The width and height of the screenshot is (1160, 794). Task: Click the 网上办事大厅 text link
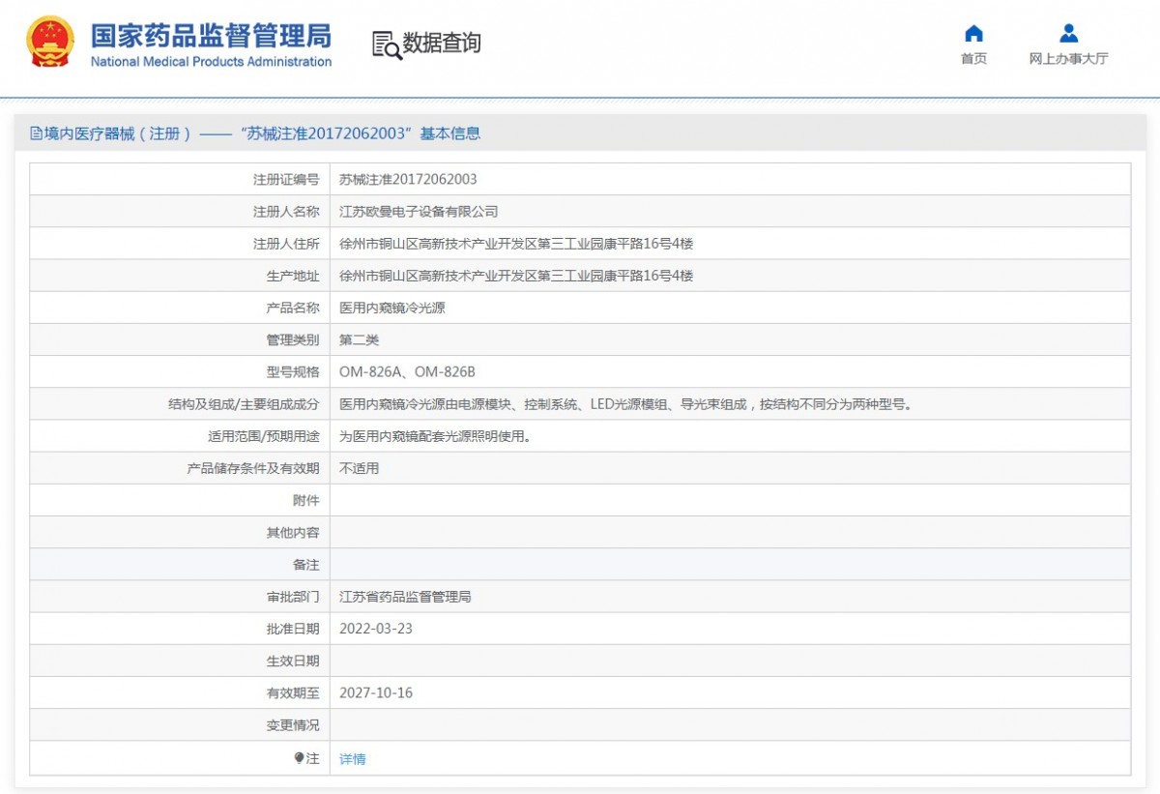pyautogui.click(x=1068, y=59)
